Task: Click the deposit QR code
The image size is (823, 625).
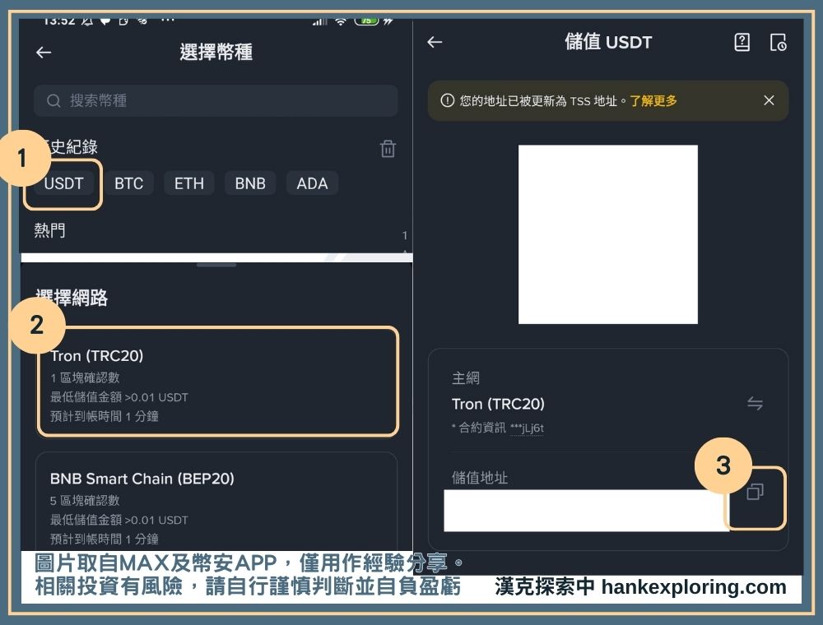Action: pos(608,234)
